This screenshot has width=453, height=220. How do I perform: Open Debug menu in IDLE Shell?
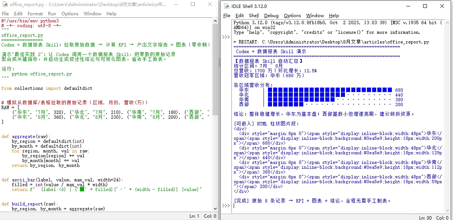[271, 15]
